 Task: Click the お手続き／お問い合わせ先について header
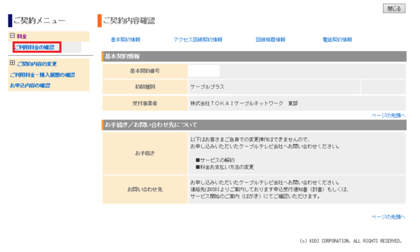pyautogui.click(x=254, y=125)
